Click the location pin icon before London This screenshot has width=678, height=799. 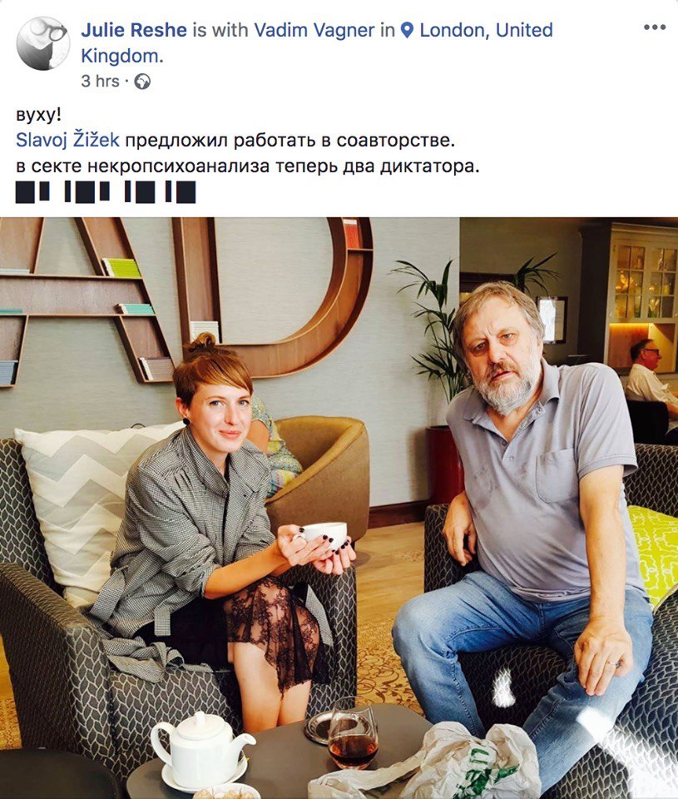click(407, 30)
